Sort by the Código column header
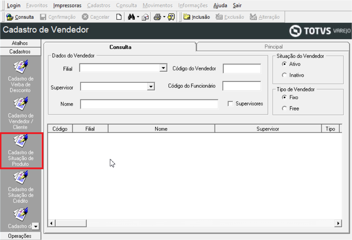 (x=60, y=129)
